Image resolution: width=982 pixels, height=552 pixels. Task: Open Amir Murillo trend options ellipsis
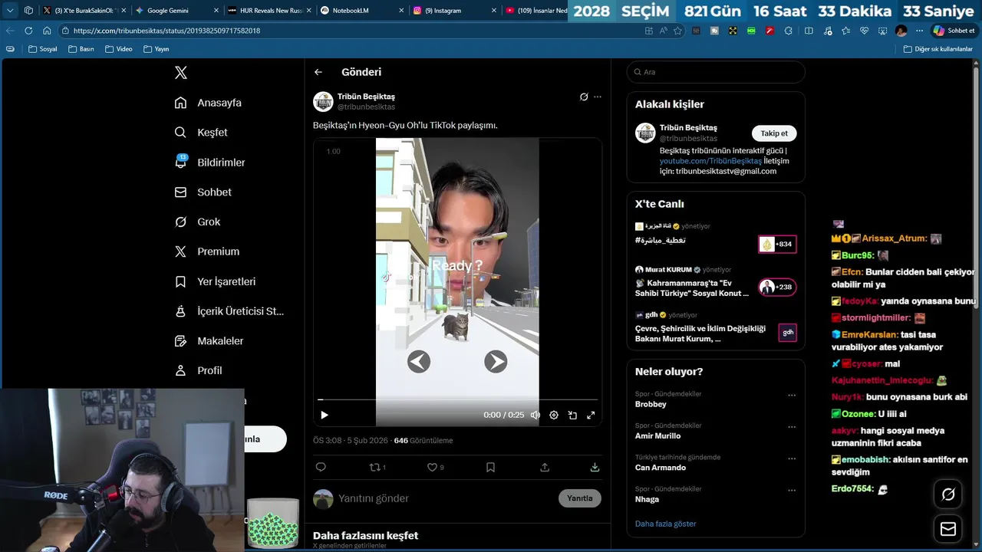coord(792,427)
